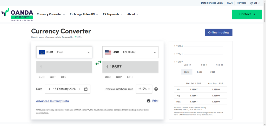
Task: Click the globe language icon
Action: [x=252, y=3]
